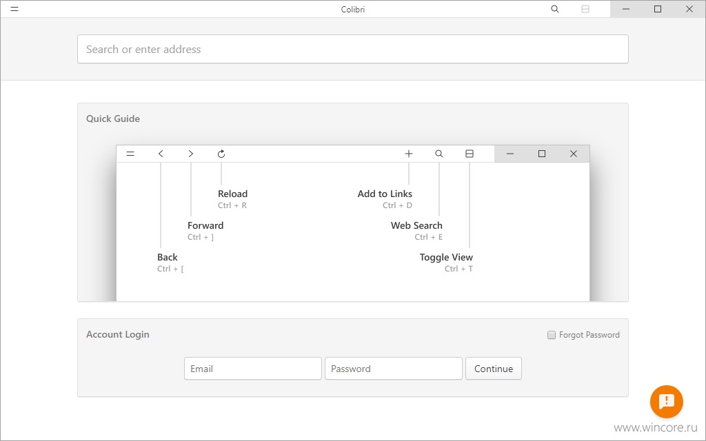Click the Search or enter address bar
The width and height of the screenshot is (706, 441).
353,49
